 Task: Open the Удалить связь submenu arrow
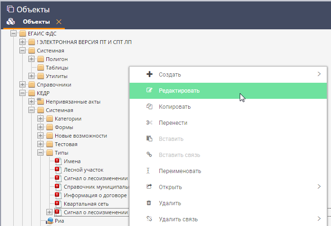[x=319, y=219]
